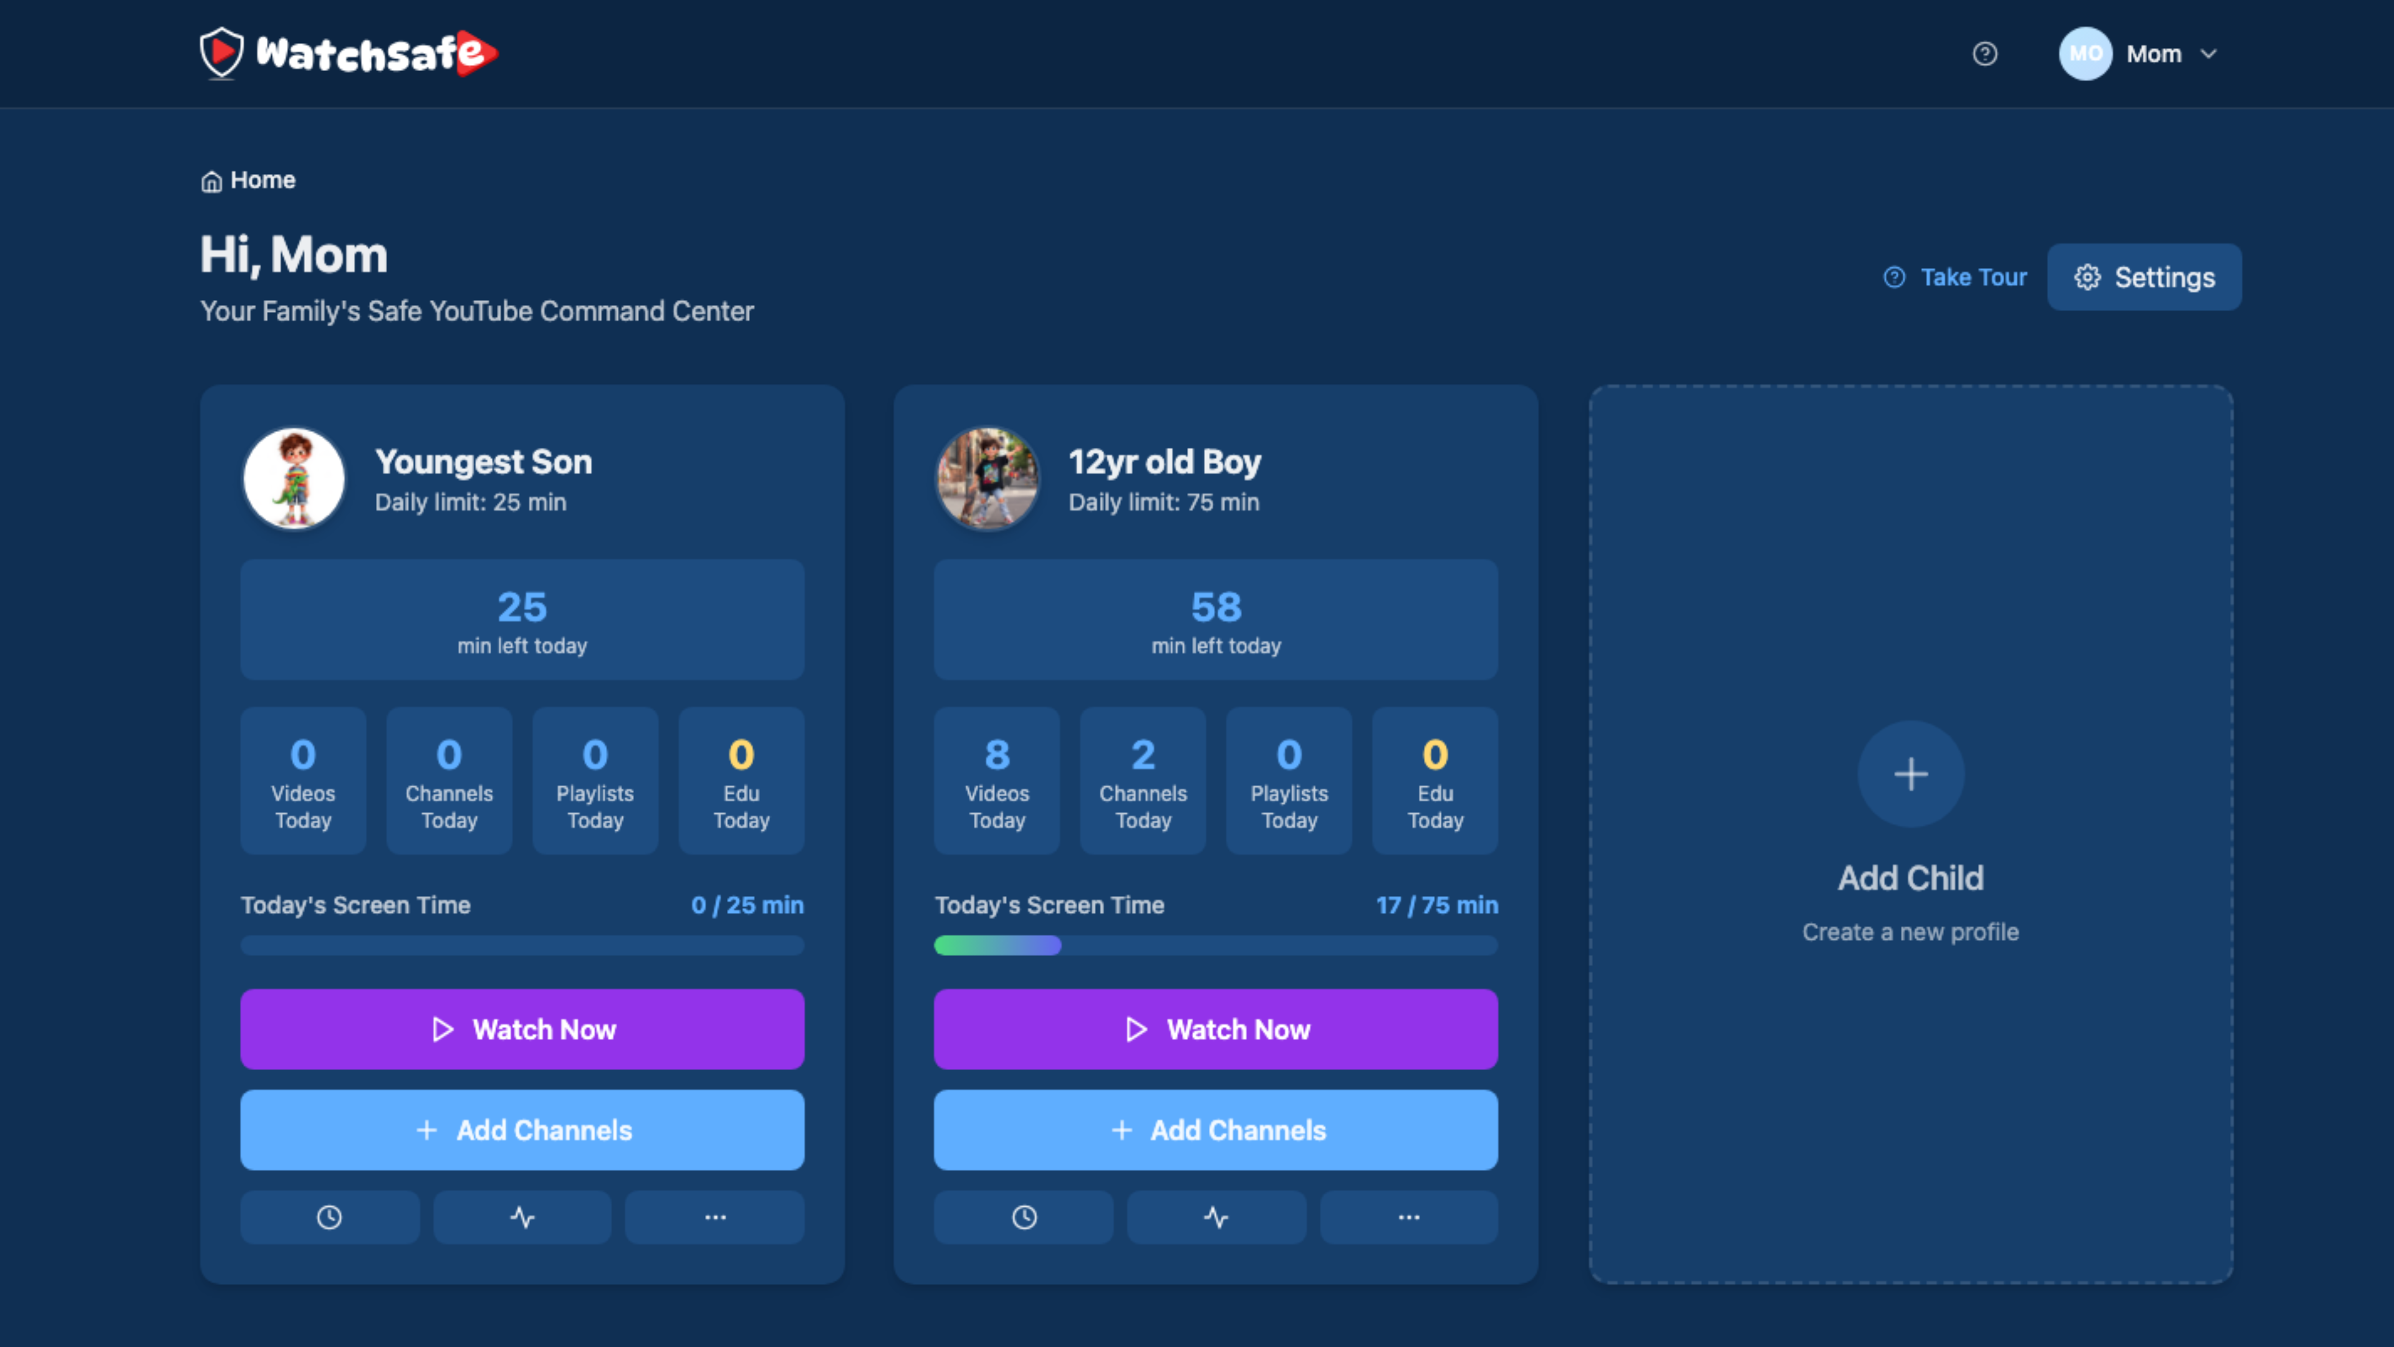Add Channels for Youngest Son
The height and width of the screenshot is (1347, 2394).
tap(522, 1129)
